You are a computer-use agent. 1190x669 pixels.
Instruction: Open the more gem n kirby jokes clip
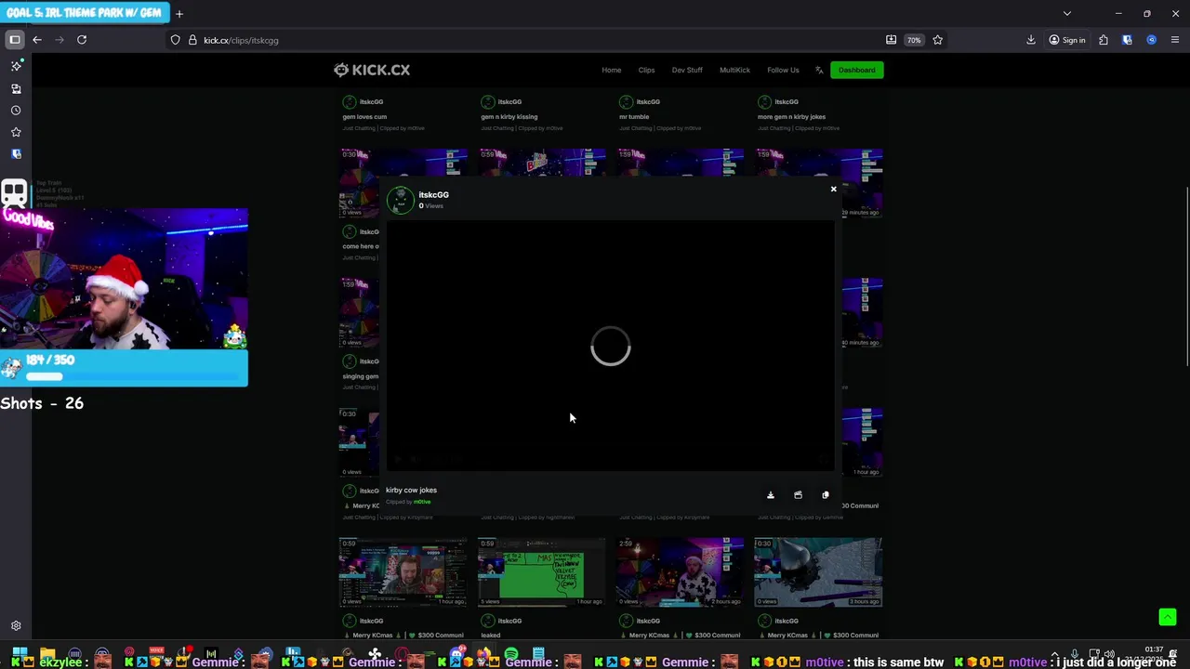tap(791, 117)
